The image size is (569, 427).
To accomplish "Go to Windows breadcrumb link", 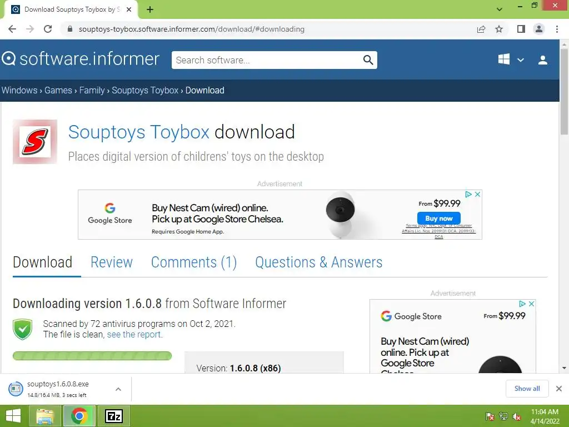I will 19,90.
